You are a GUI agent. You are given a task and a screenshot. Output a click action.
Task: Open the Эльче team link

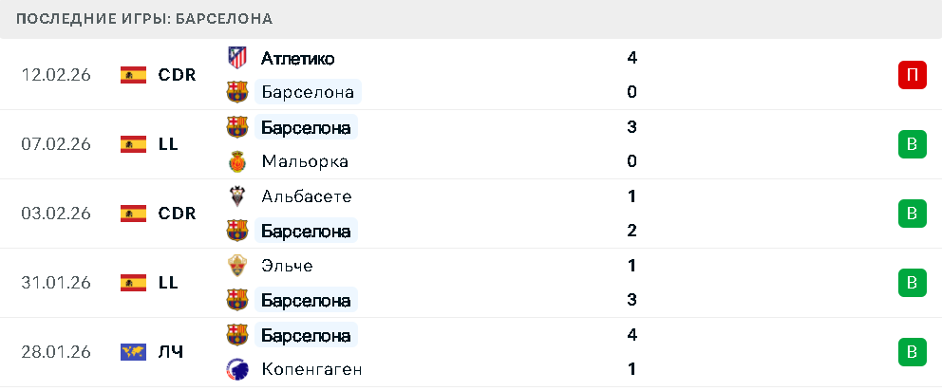click(287, 266)
